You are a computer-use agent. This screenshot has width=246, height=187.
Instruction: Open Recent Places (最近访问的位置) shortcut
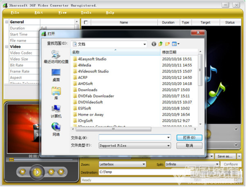tap(56, 57)
